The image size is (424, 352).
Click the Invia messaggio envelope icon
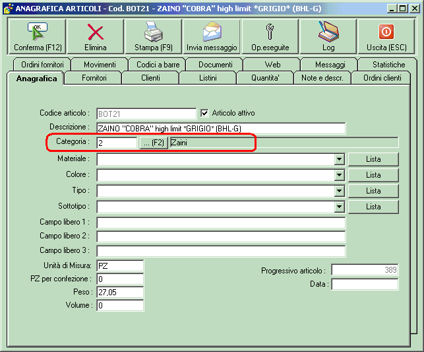(x=212, y=32)
